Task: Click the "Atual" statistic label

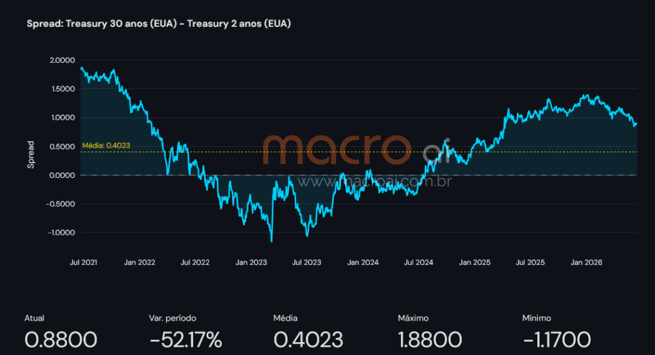Action: (x=35, y=319)
